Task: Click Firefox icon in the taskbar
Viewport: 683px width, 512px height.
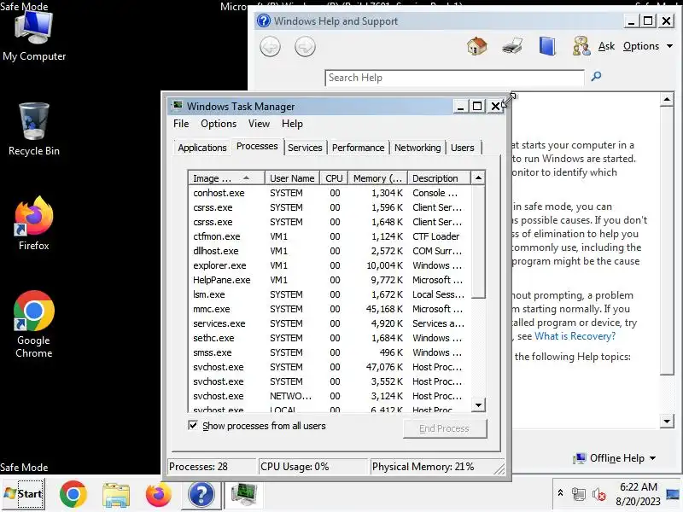Action: 159,494
